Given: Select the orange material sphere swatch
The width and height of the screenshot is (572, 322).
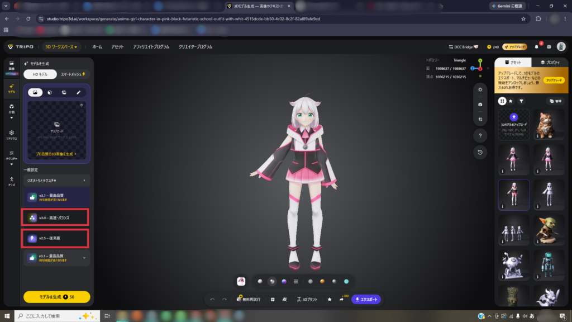Looking at the screenshot, I should click(322, 282).
